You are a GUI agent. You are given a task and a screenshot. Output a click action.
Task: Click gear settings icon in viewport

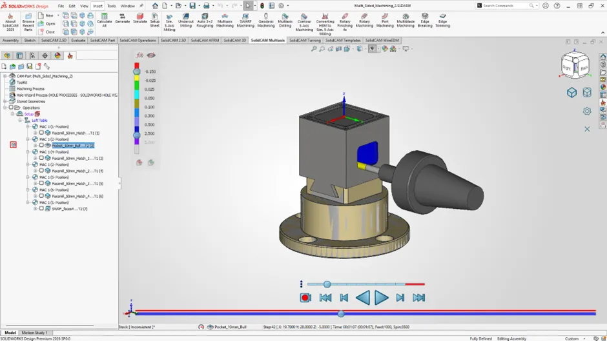click(587, 112)
